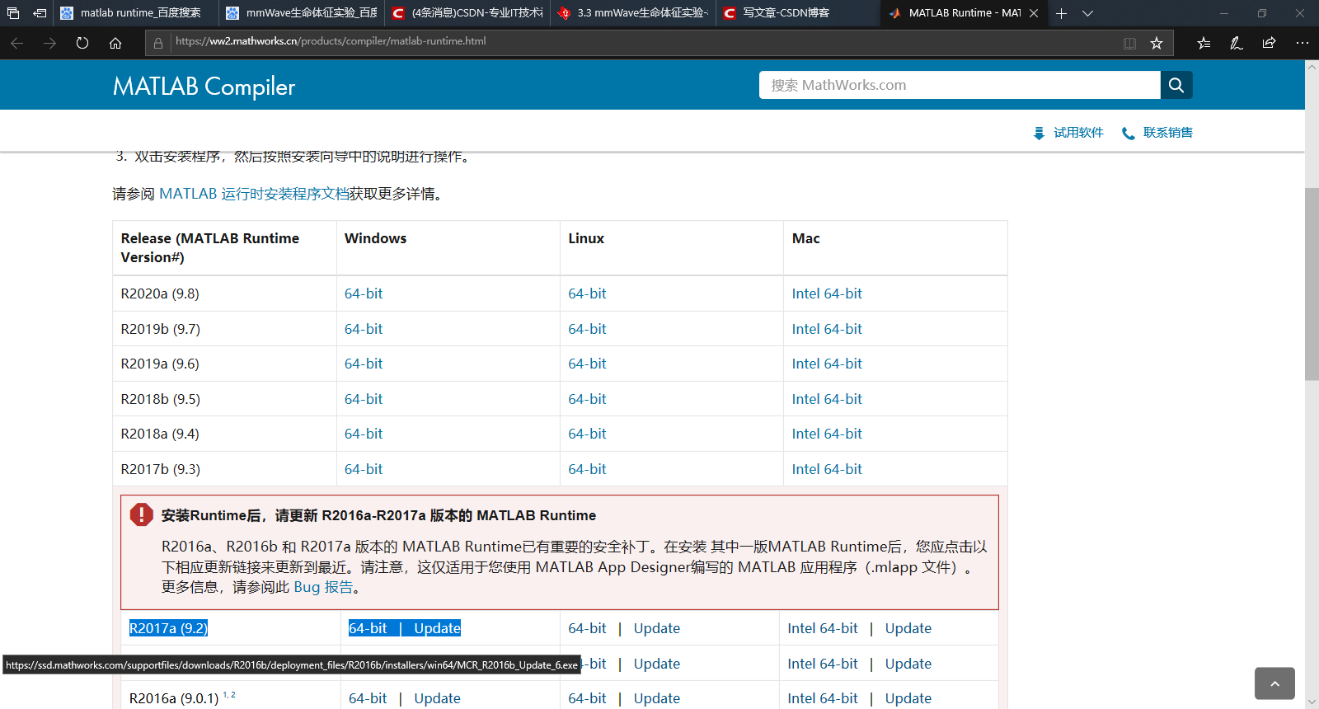Viewport: 1319px width, 709px height.
Task: Download R2020a Windows 64-bit runtime
Action: tap(364, 293)
